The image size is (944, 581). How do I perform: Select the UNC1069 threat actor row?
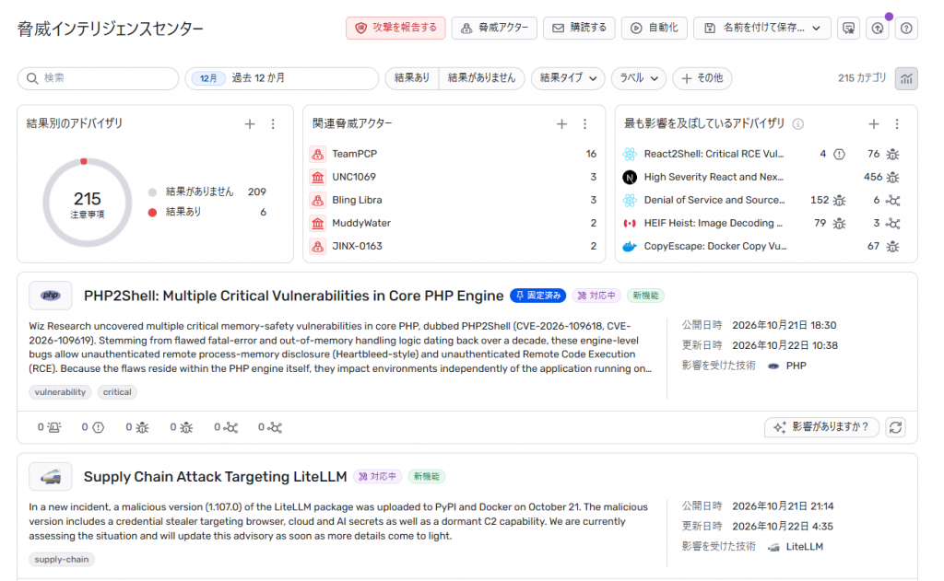(454, 177)
